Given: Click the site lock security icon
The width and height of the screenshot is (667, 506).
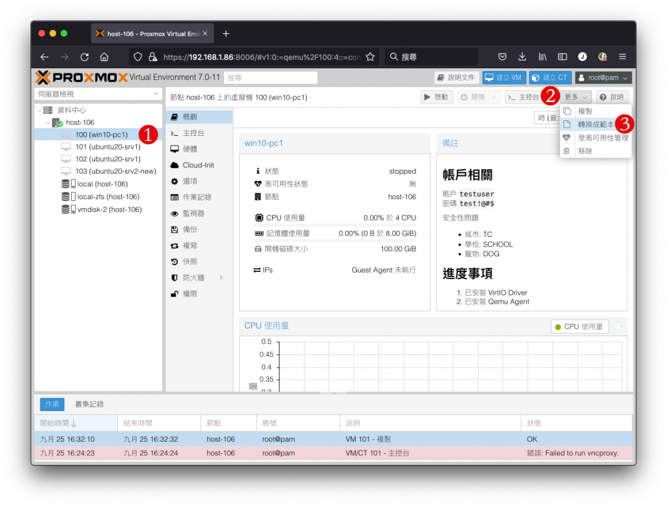Looking at the screenshot, I should 152,57.
